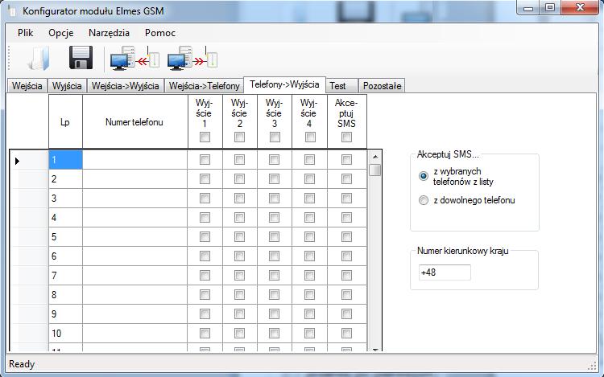Screen dimensions: 604x377
Task: Select the Telefony->Wyjścia tab
Action: pyautogui.click(x=284, y=84)
